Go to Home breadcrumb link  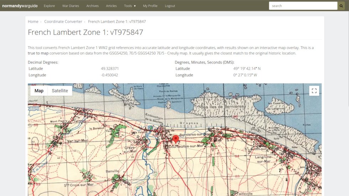[33, 22]
